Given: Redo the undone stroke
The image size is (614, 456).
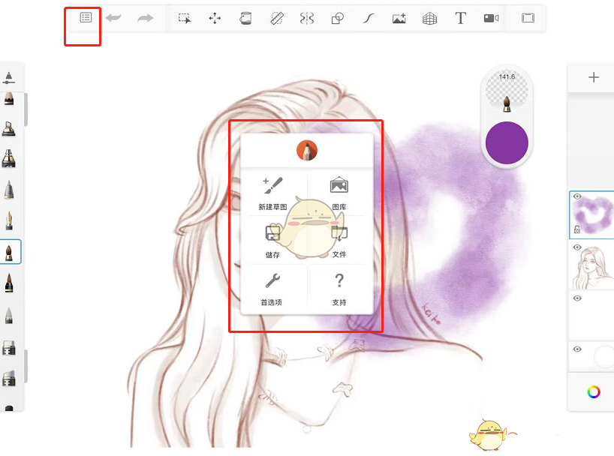Looking at the screenshot, I should click(x=146, y=18).
